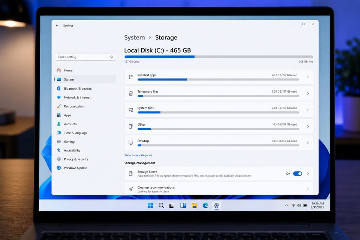Click the Storage management heading

click(140, 163)
